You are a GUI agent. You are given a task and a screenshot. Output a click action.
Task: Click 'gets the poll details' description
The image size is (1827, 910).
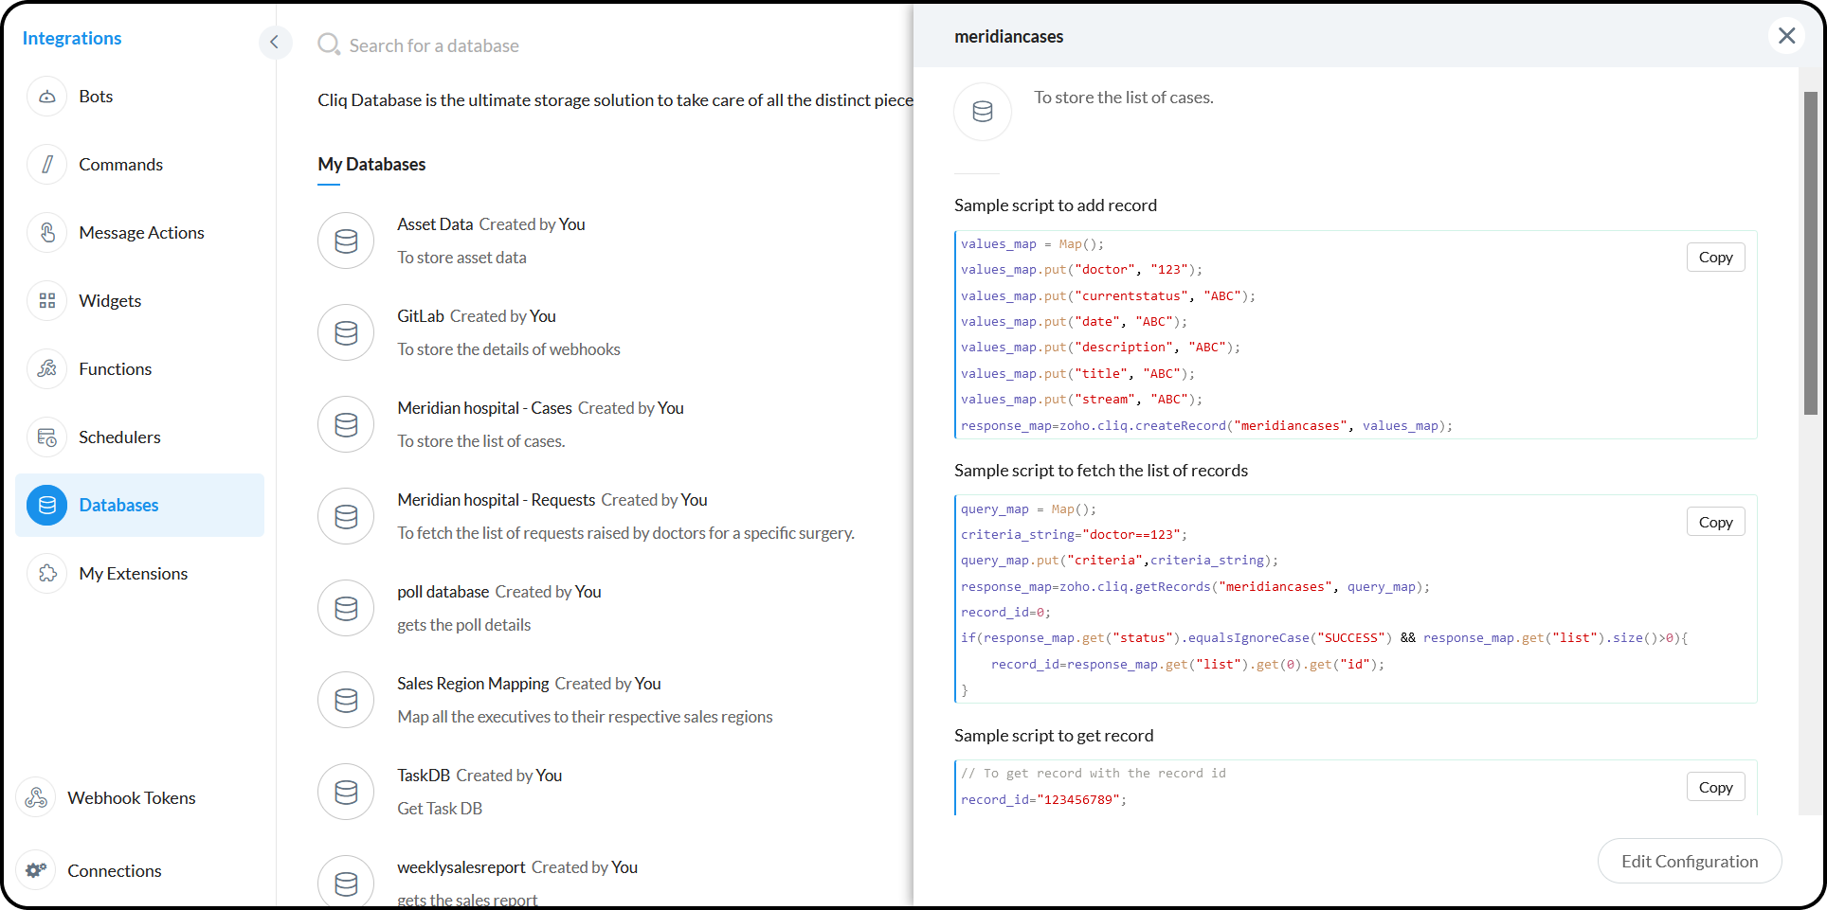pos(463,625)
